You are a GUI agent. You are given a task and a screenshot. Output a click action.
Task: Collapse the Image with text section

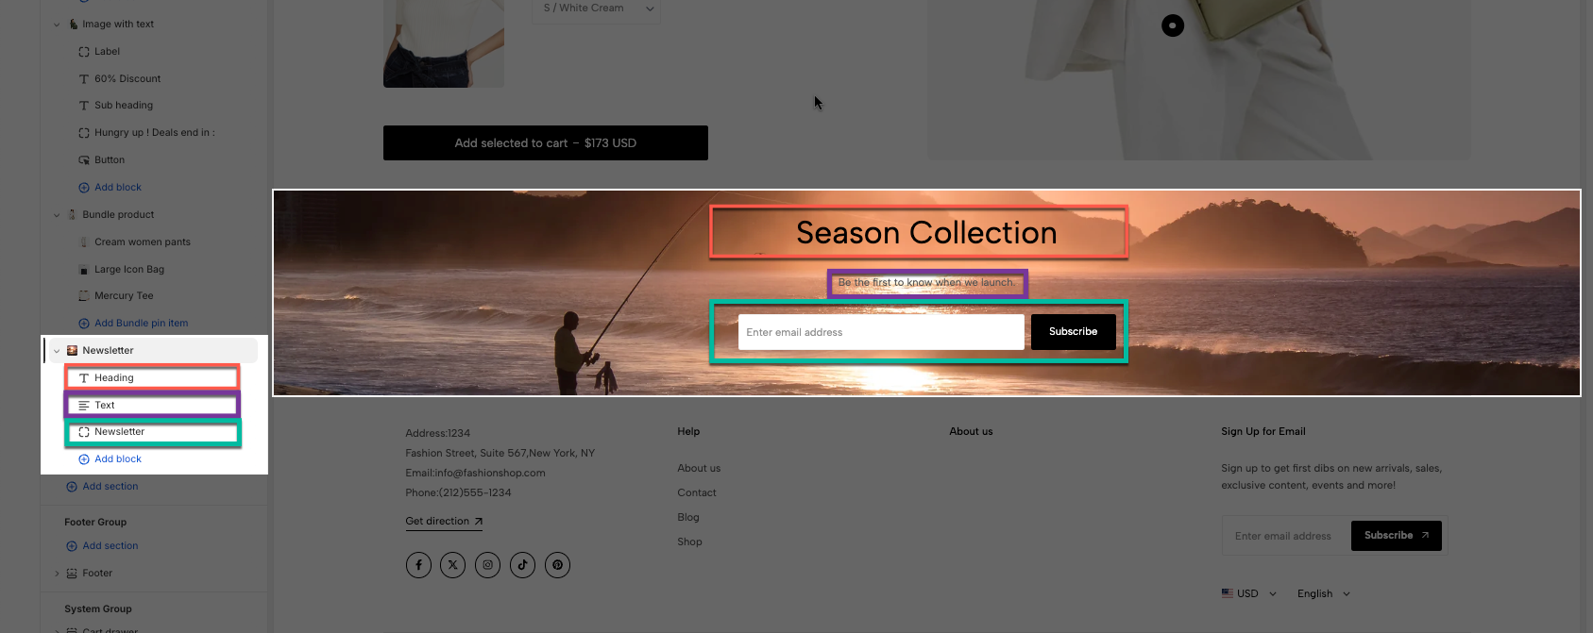coord(57,25)
